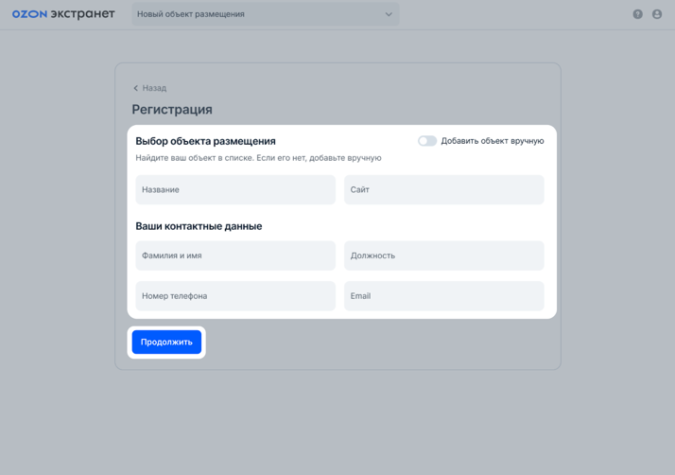Screen dimensions: 675x475
Task: Focus the 'Должность' field
Action: pyautogui.click(x=443, y=255)
